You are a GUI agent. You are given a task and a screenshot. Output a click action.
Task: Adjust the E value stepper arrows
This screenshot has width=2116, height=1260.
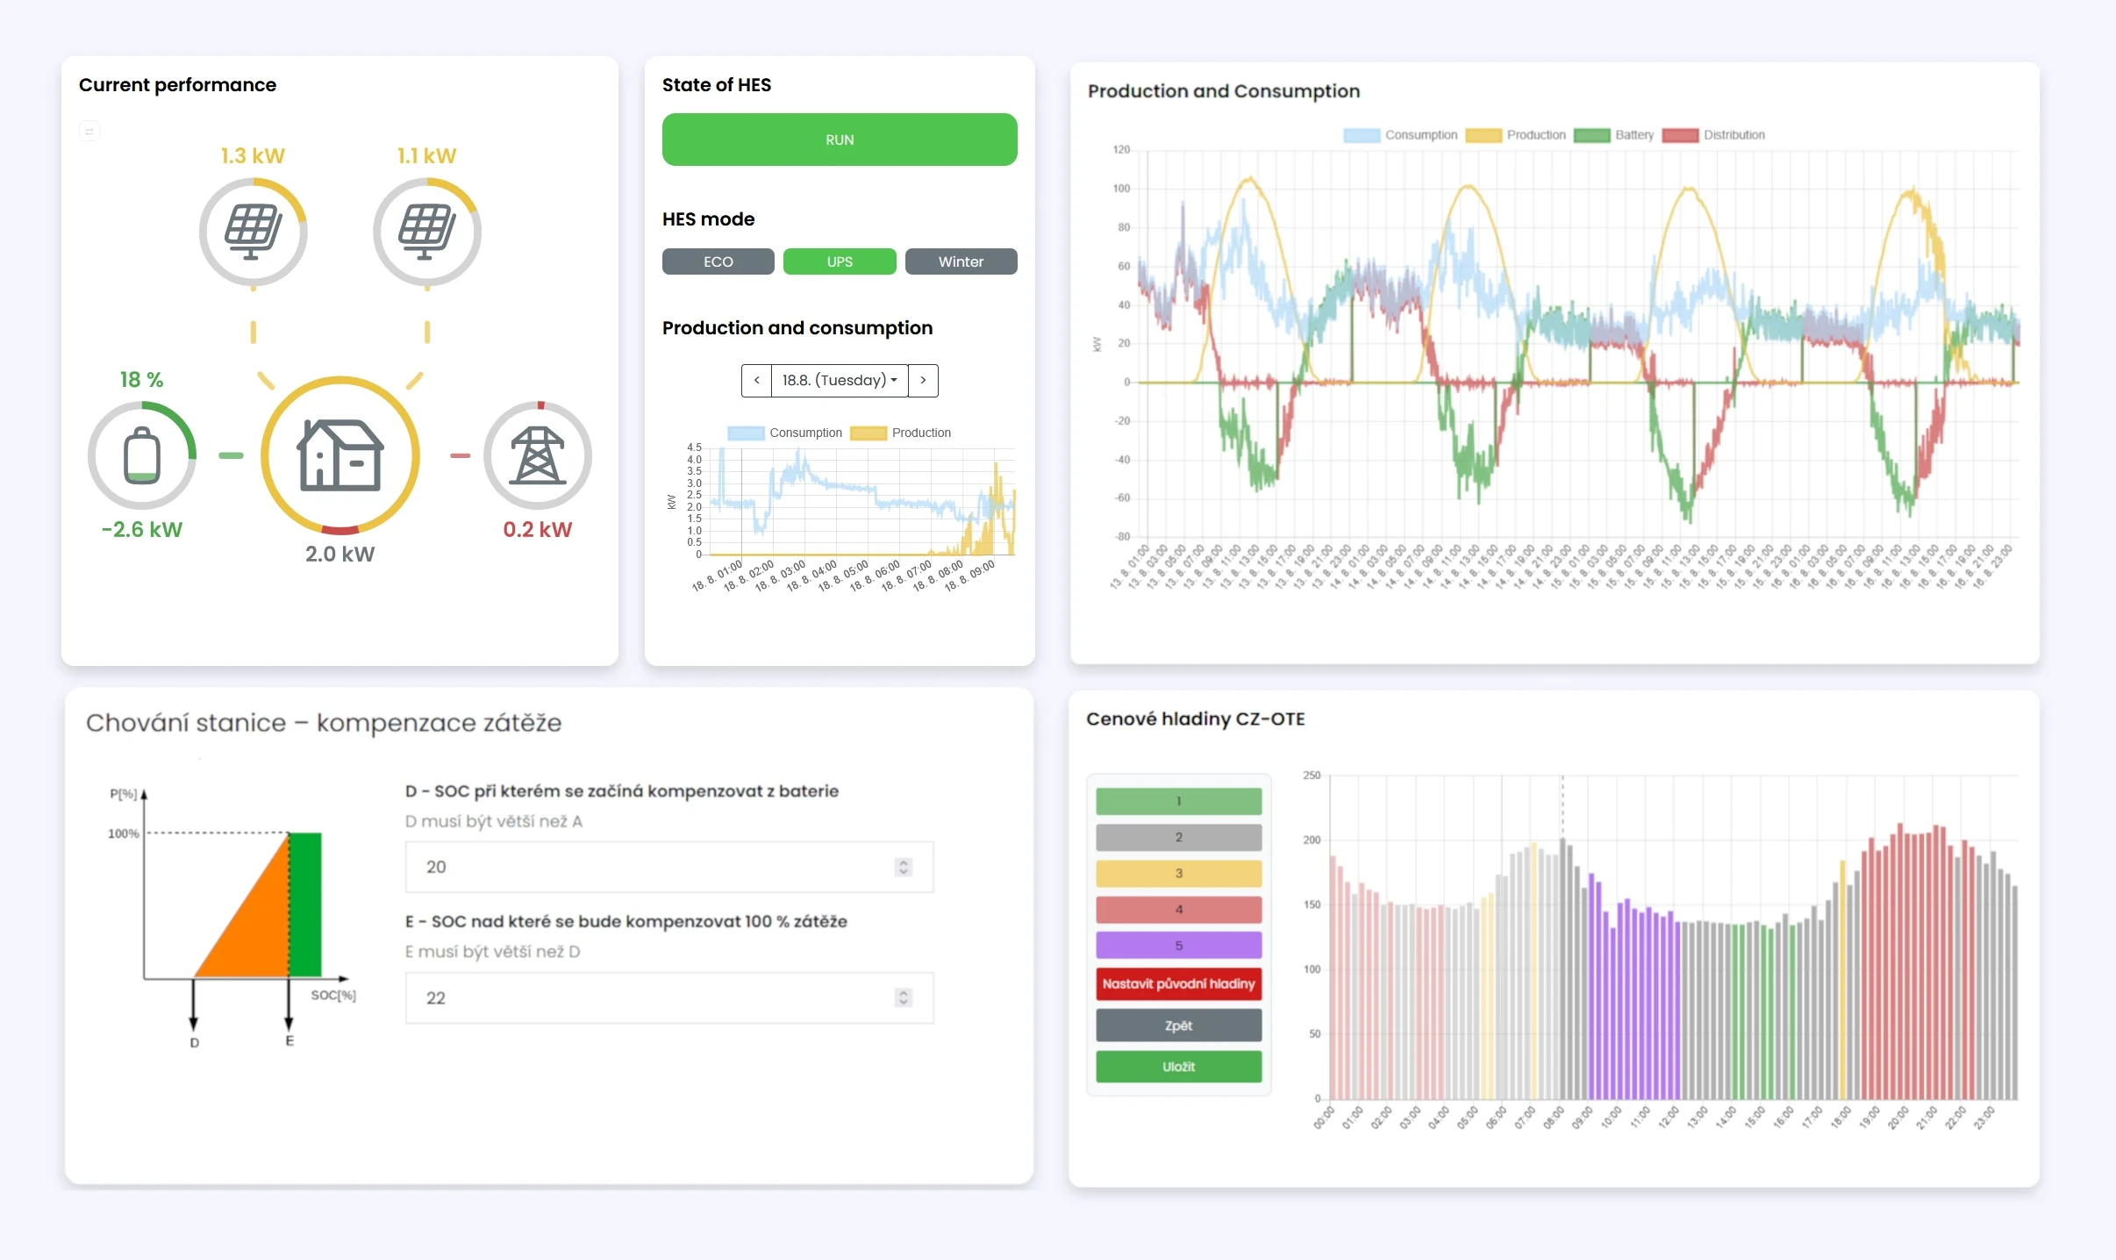pyautogui.click(x=903, y=998)
